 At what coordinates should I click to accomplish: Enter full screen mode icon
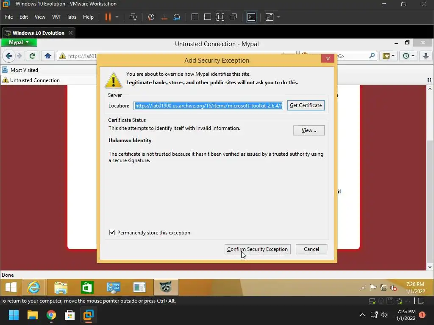(x=220, y=17)
